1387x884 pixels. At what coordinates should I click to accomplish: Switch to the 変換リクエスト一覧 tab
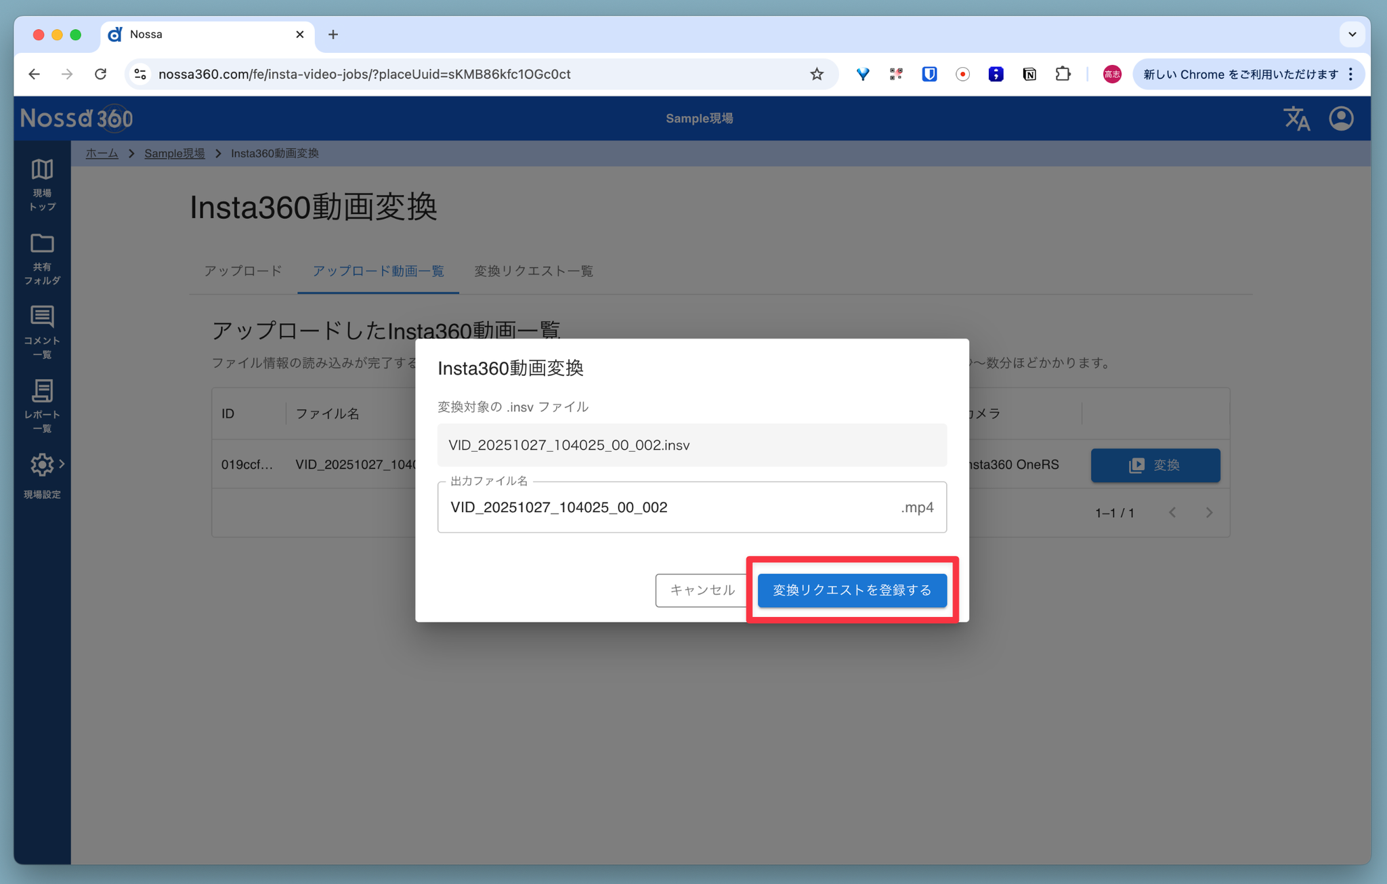(x=533, y=271)
